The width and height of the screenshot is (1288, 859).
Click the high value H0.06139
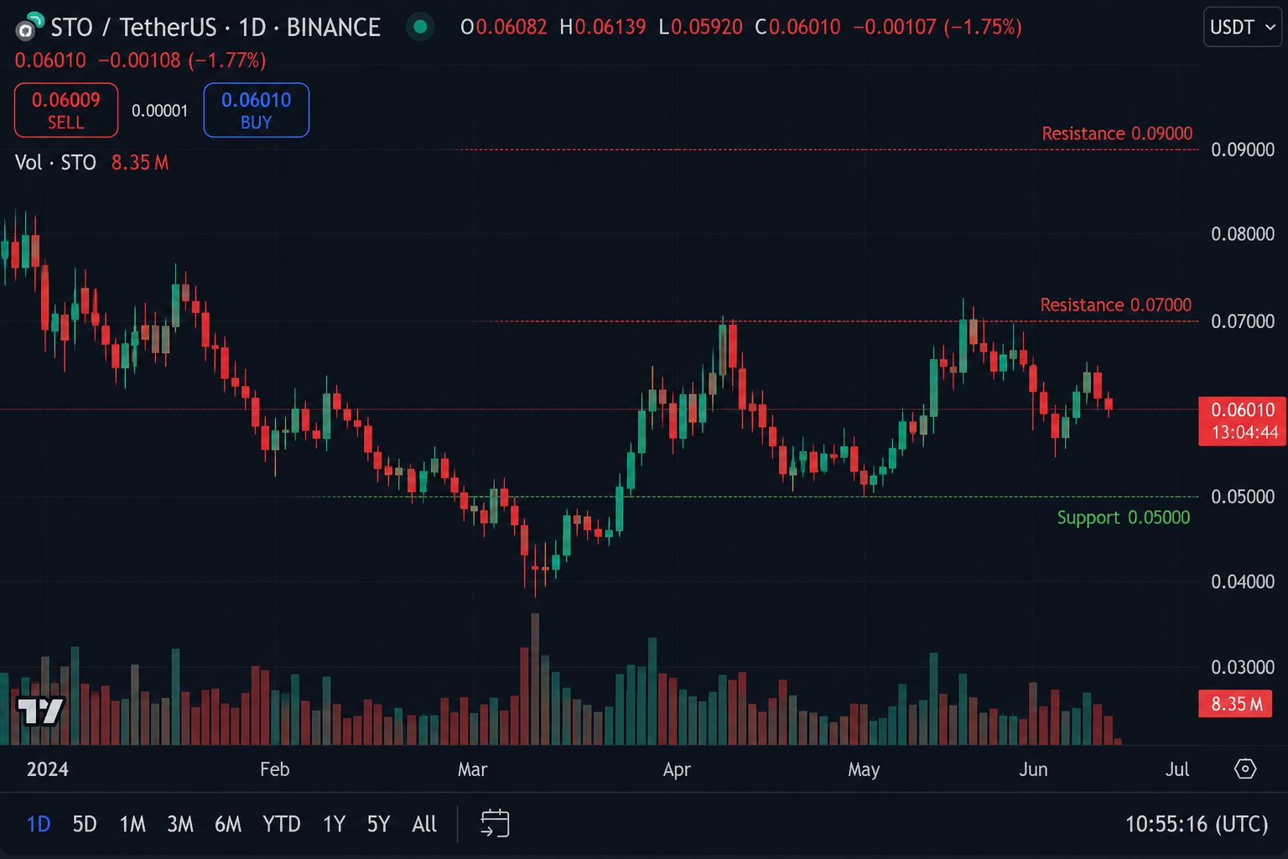click(x=603, y=27)
